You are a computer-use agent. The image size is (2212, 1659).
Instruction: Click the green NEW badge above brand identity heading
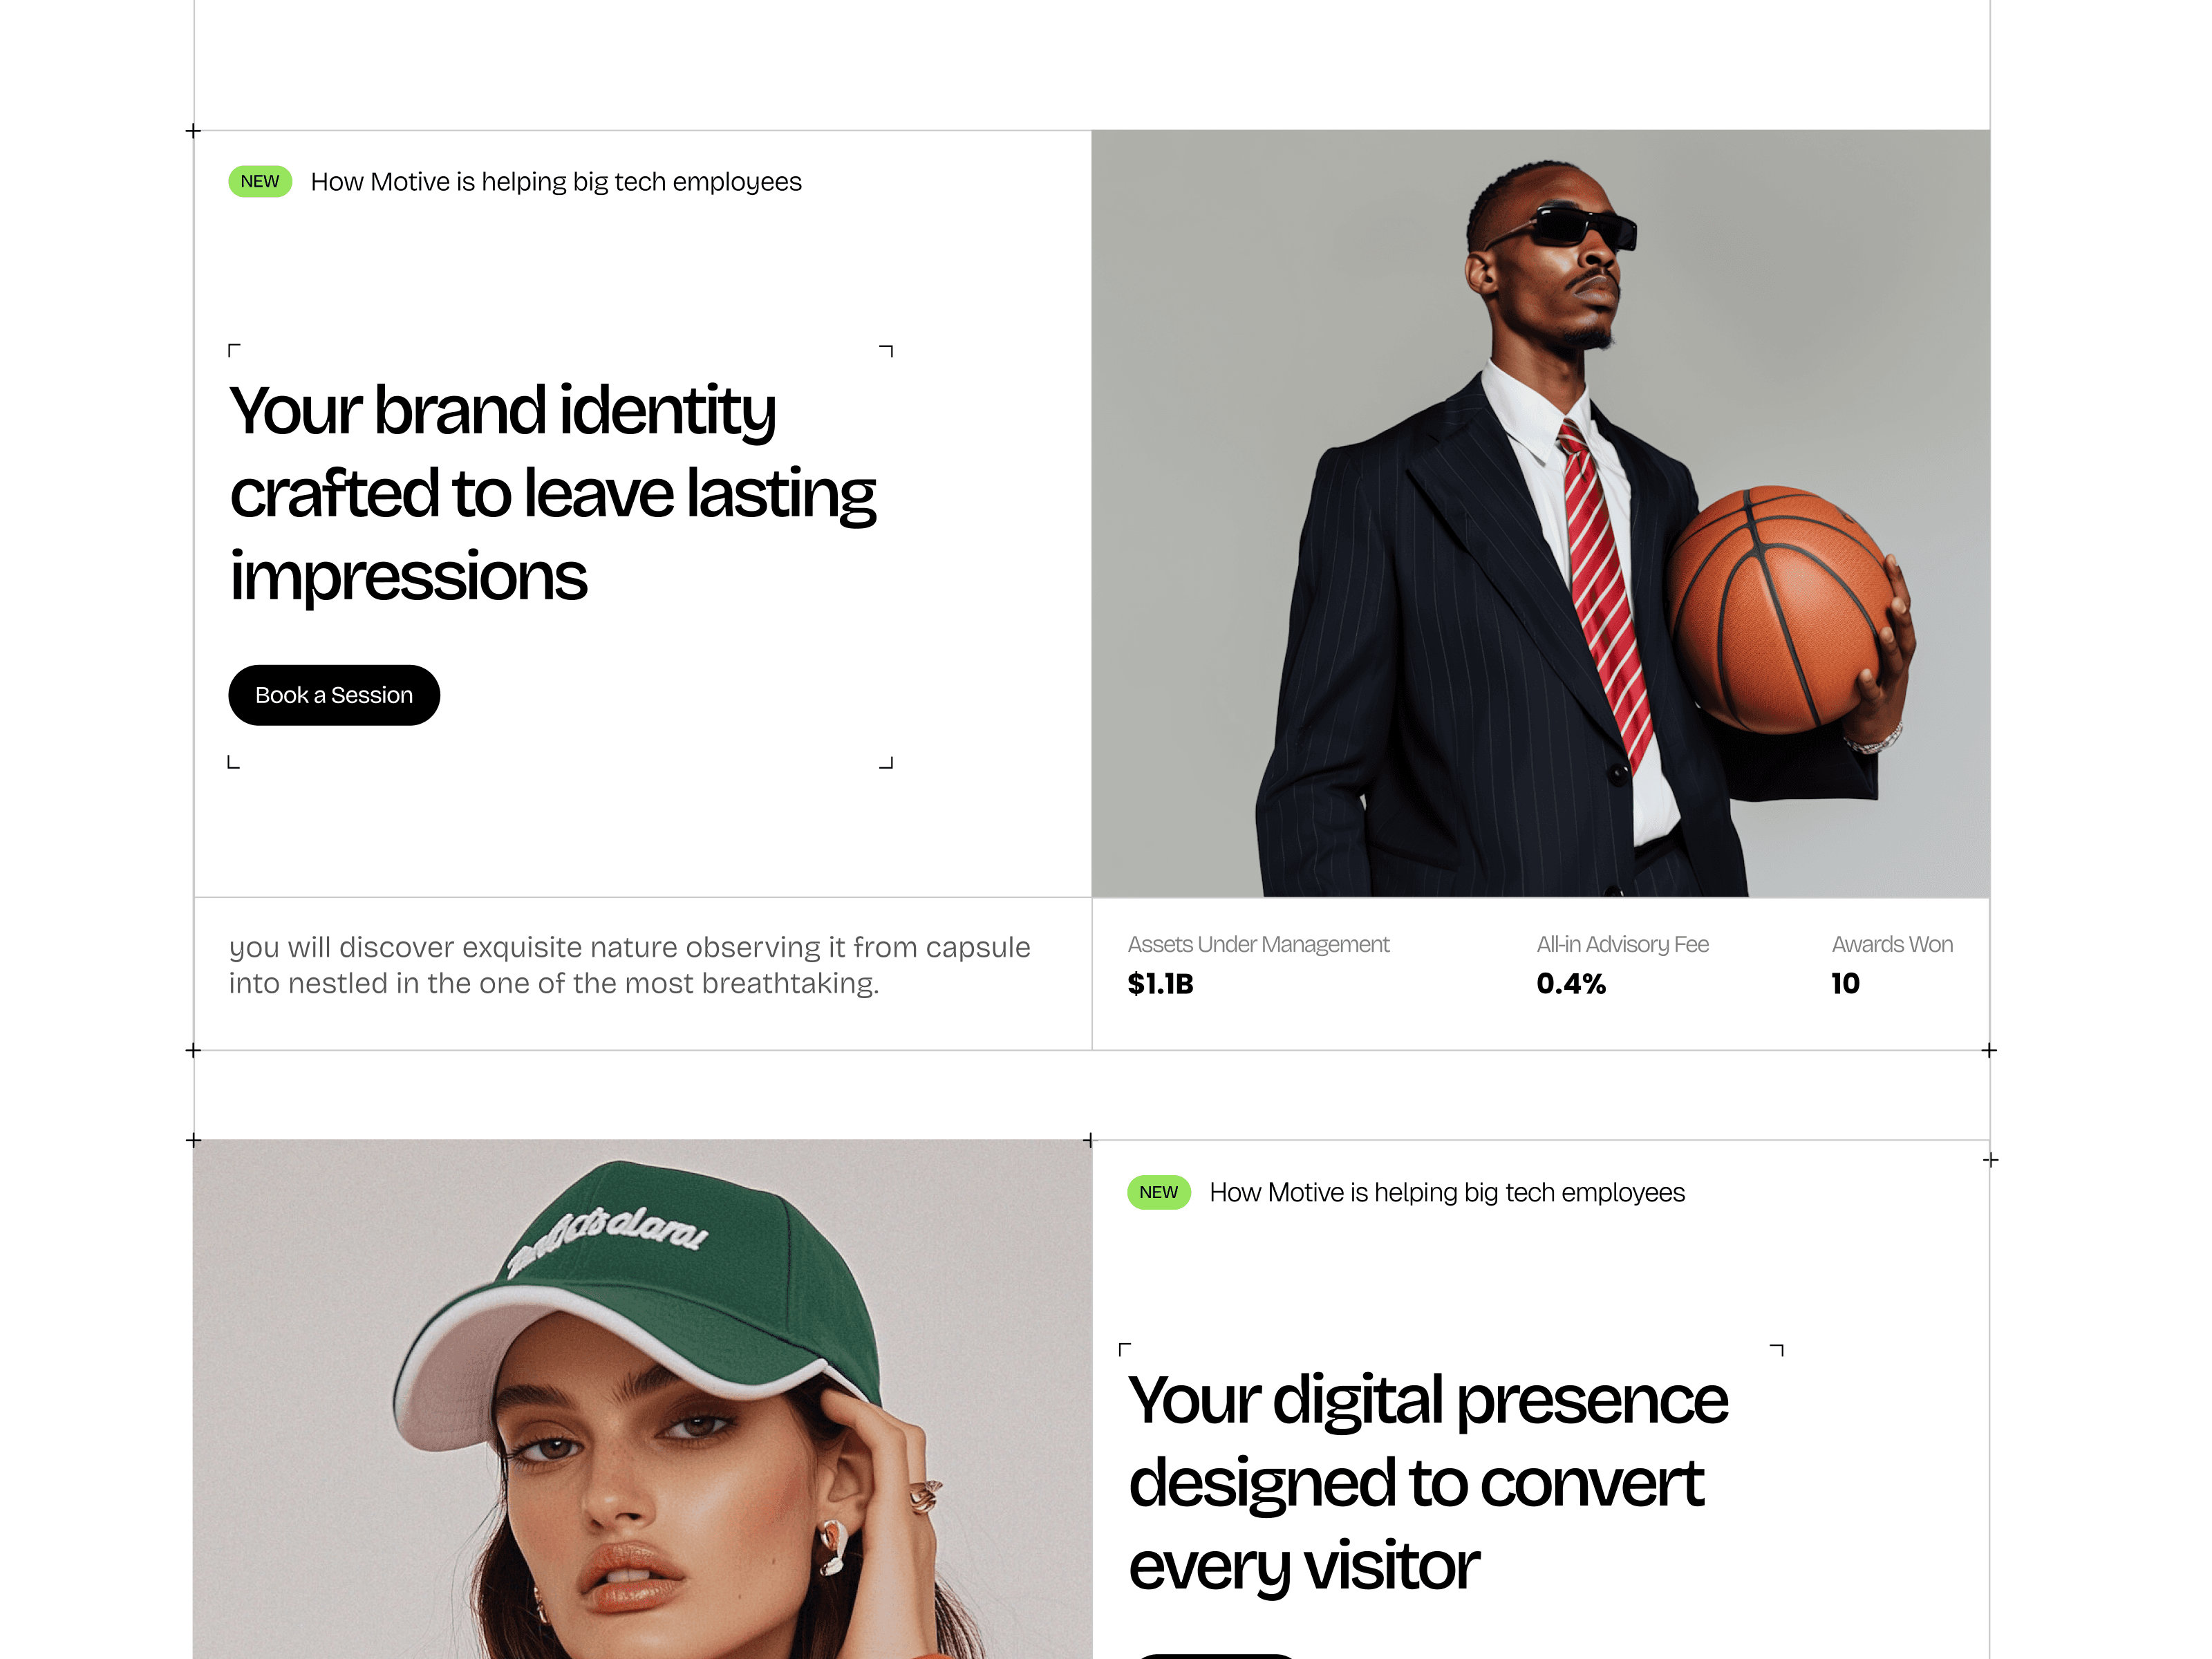tap(260, 181)
